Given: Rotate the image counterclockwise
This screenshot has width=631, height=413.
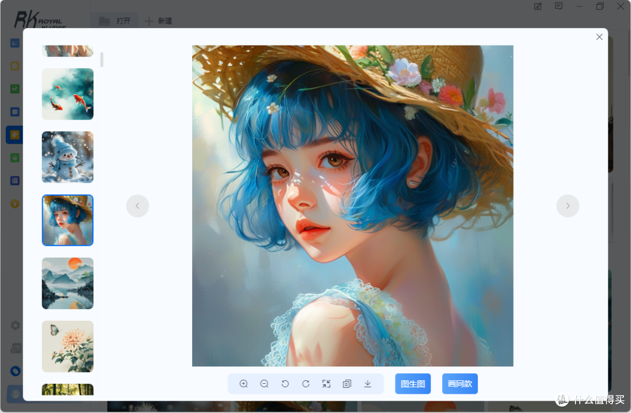Looking at the screenshot, I should [x=285, y=384].
